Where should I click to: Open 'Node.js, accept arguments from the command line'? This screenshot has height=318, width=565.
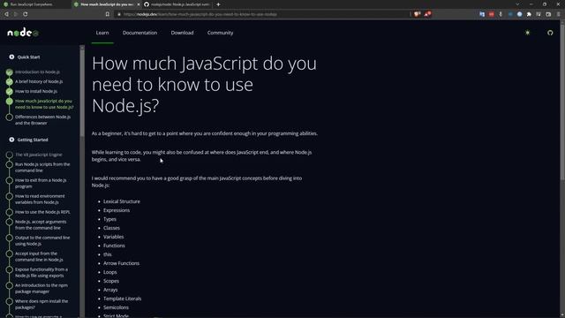pos(41,224)
